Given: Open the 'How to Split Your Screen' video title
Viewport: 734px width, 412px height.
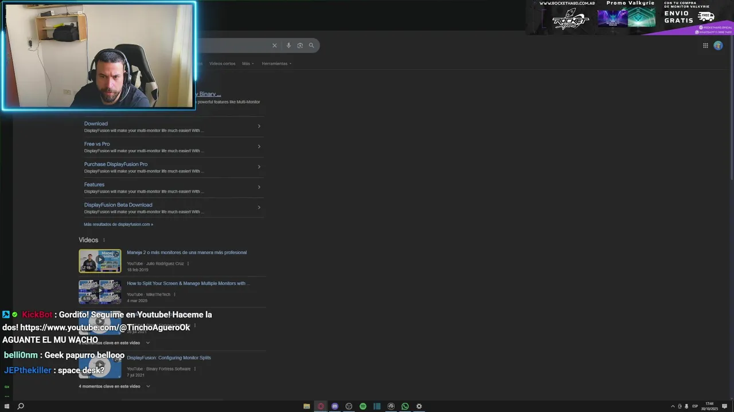Looking at the screenshot, I should 188,283.
